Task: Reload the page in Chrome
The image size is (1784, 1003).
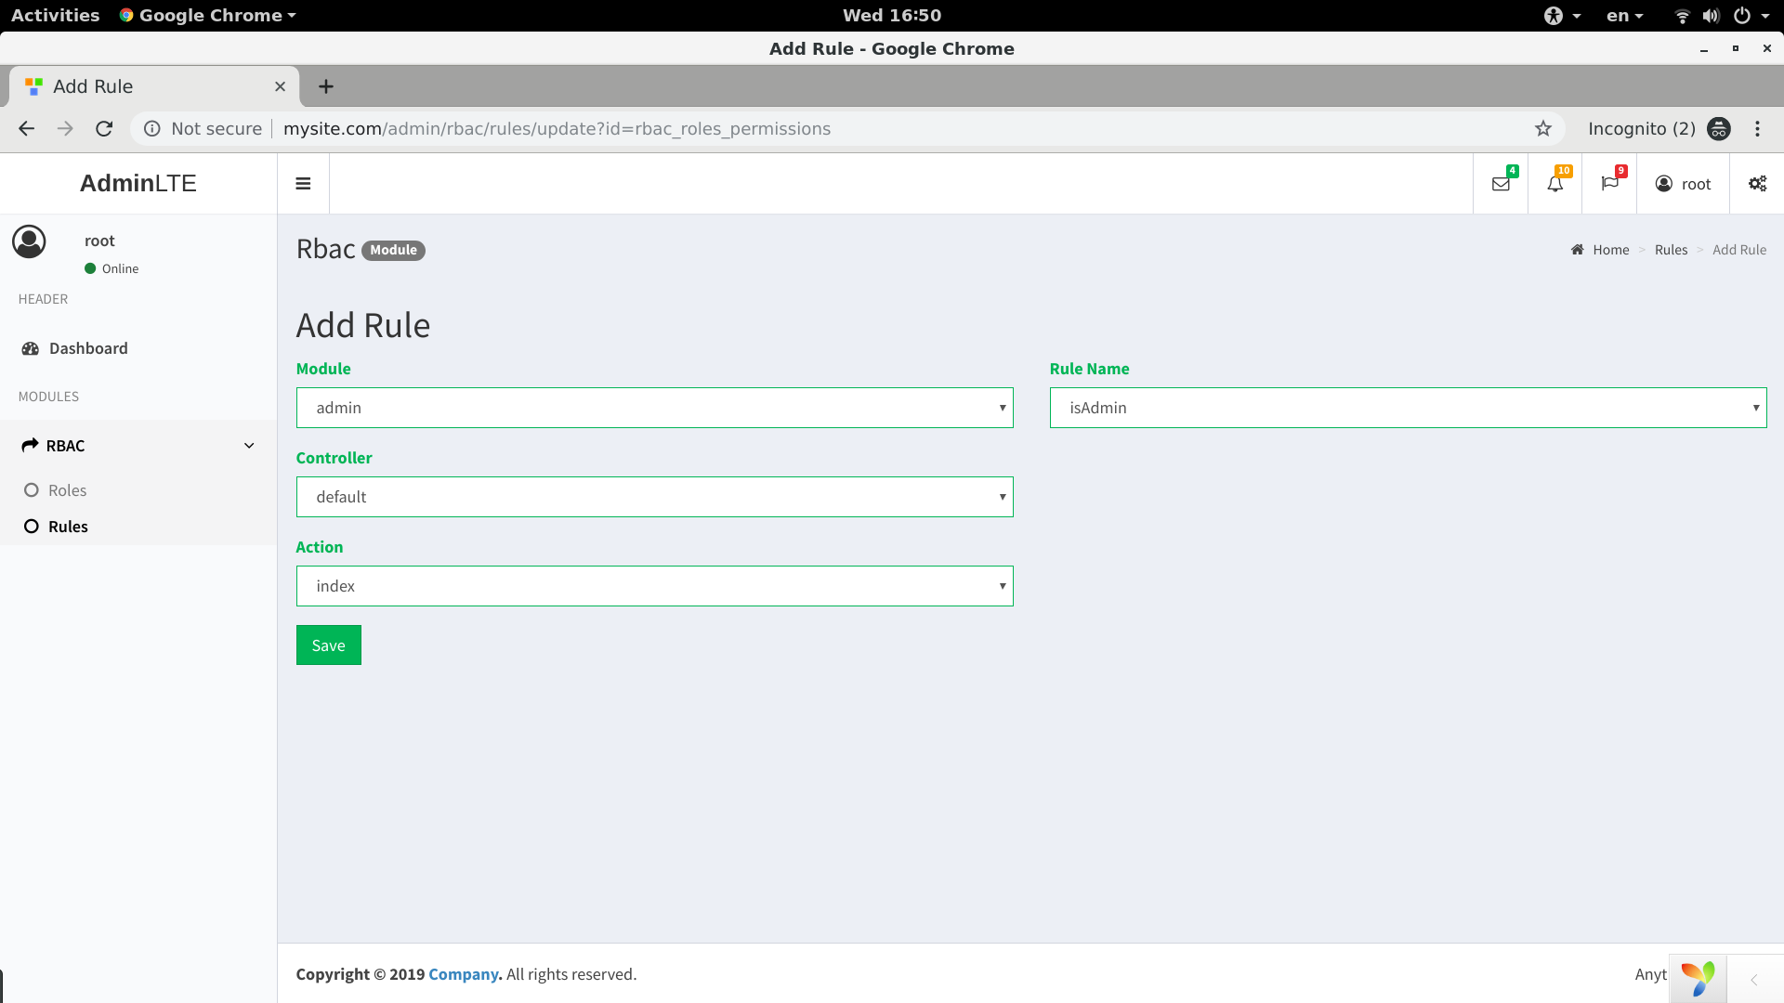Action: click(104, 129)
